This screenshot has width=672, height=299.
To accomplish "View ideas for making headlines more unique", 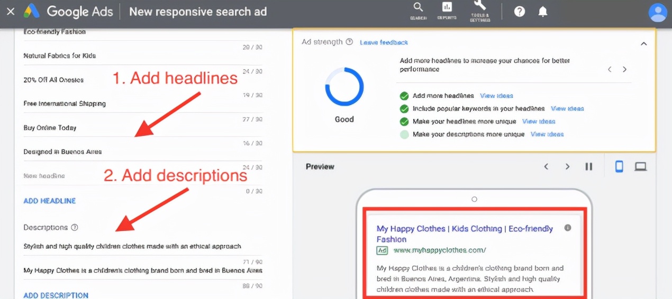I will pyautogui.click(x=539, y=121).
